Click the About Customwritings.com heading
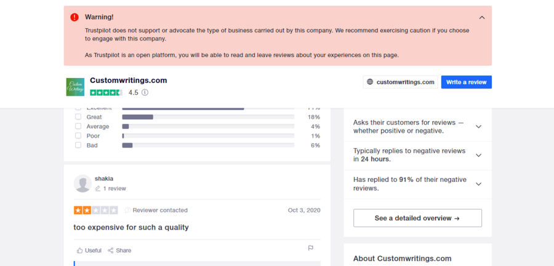This screenshot has height=266, width=554. coord(403,259)
